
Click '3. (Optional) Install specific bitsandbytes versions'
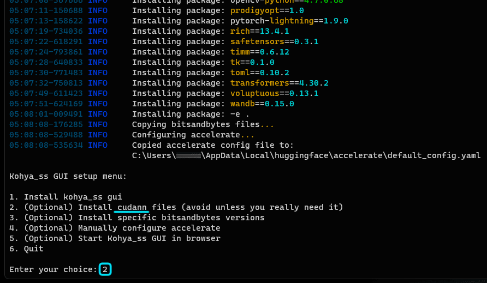(136, 218)
